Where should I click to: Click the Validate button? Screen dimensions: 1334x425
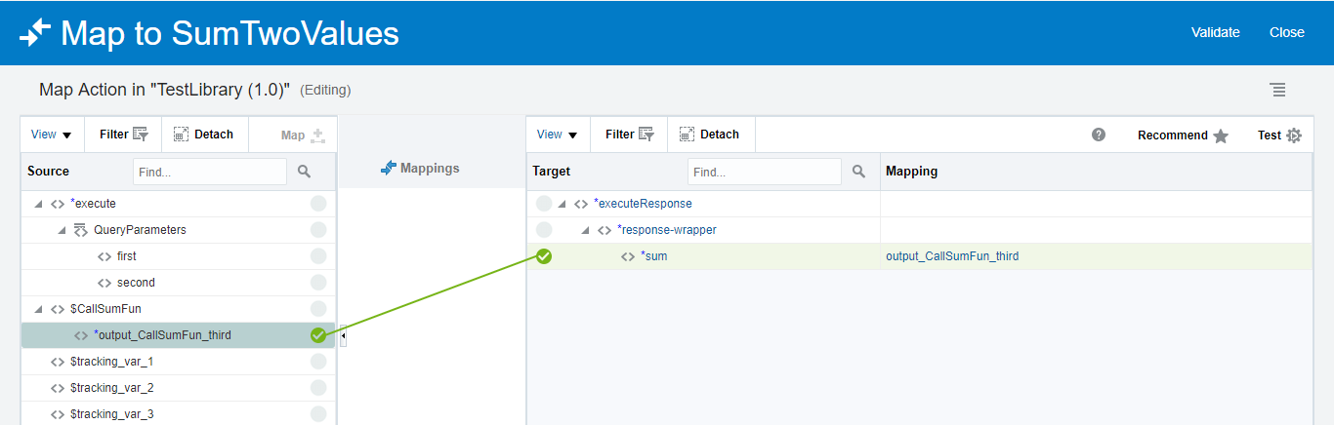click(1215, 32)
